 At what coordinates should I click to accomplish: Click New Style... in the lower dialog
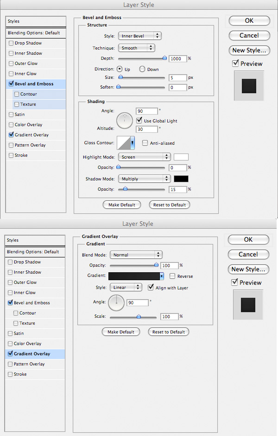248,269
